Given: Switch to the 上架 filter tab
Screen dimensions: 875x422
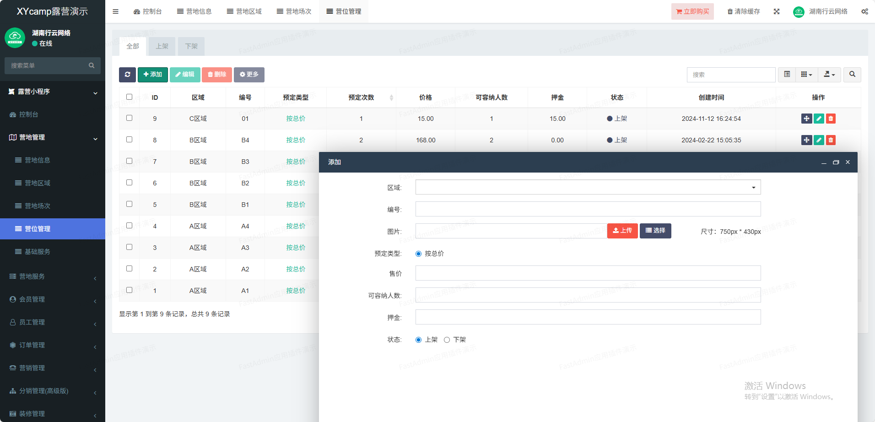Looking at the screenshot, I should pyautogui.click(x=162, y=46).
